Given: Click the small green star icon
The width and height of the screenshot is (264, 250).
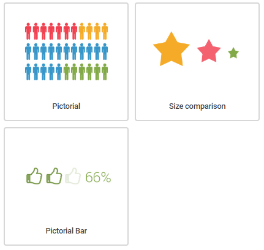Looking at the screenshot, I should point(233,53).
